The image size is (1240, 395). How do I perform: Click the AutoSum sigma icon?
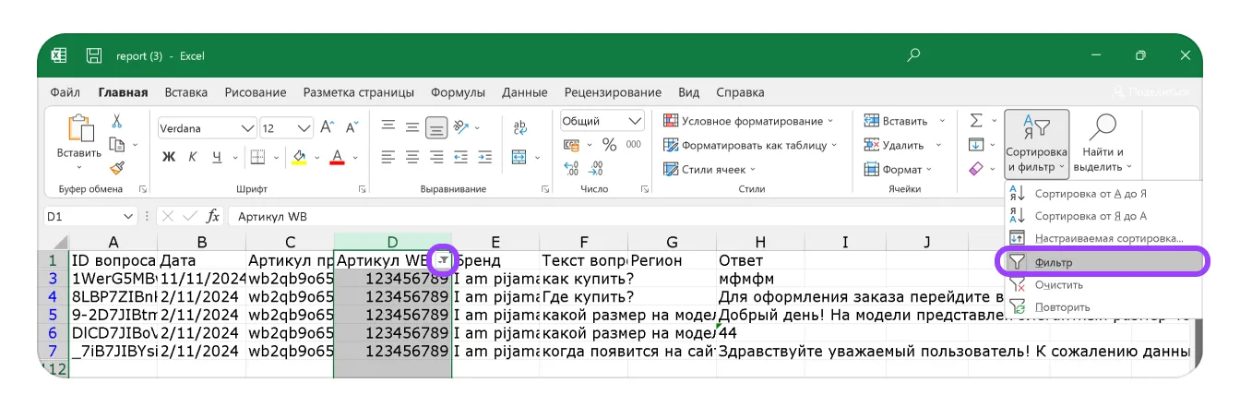click(976, 121)
